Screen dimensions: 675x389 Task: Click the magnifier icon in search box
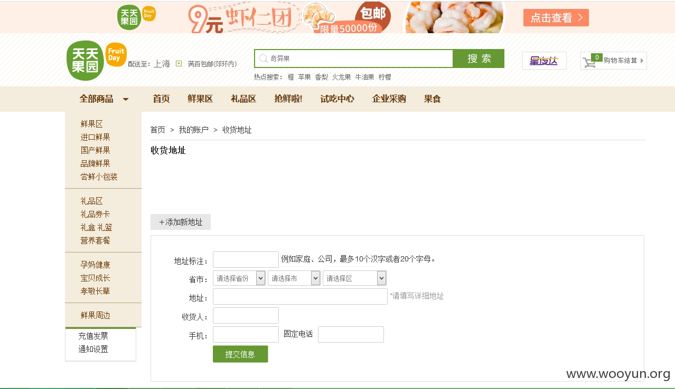pos(263,59)
